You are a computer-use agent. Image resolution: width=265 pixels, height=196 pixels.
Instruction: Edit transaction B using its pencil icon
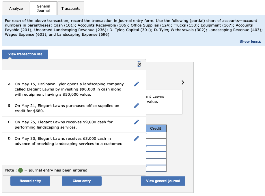click(136, 105)
